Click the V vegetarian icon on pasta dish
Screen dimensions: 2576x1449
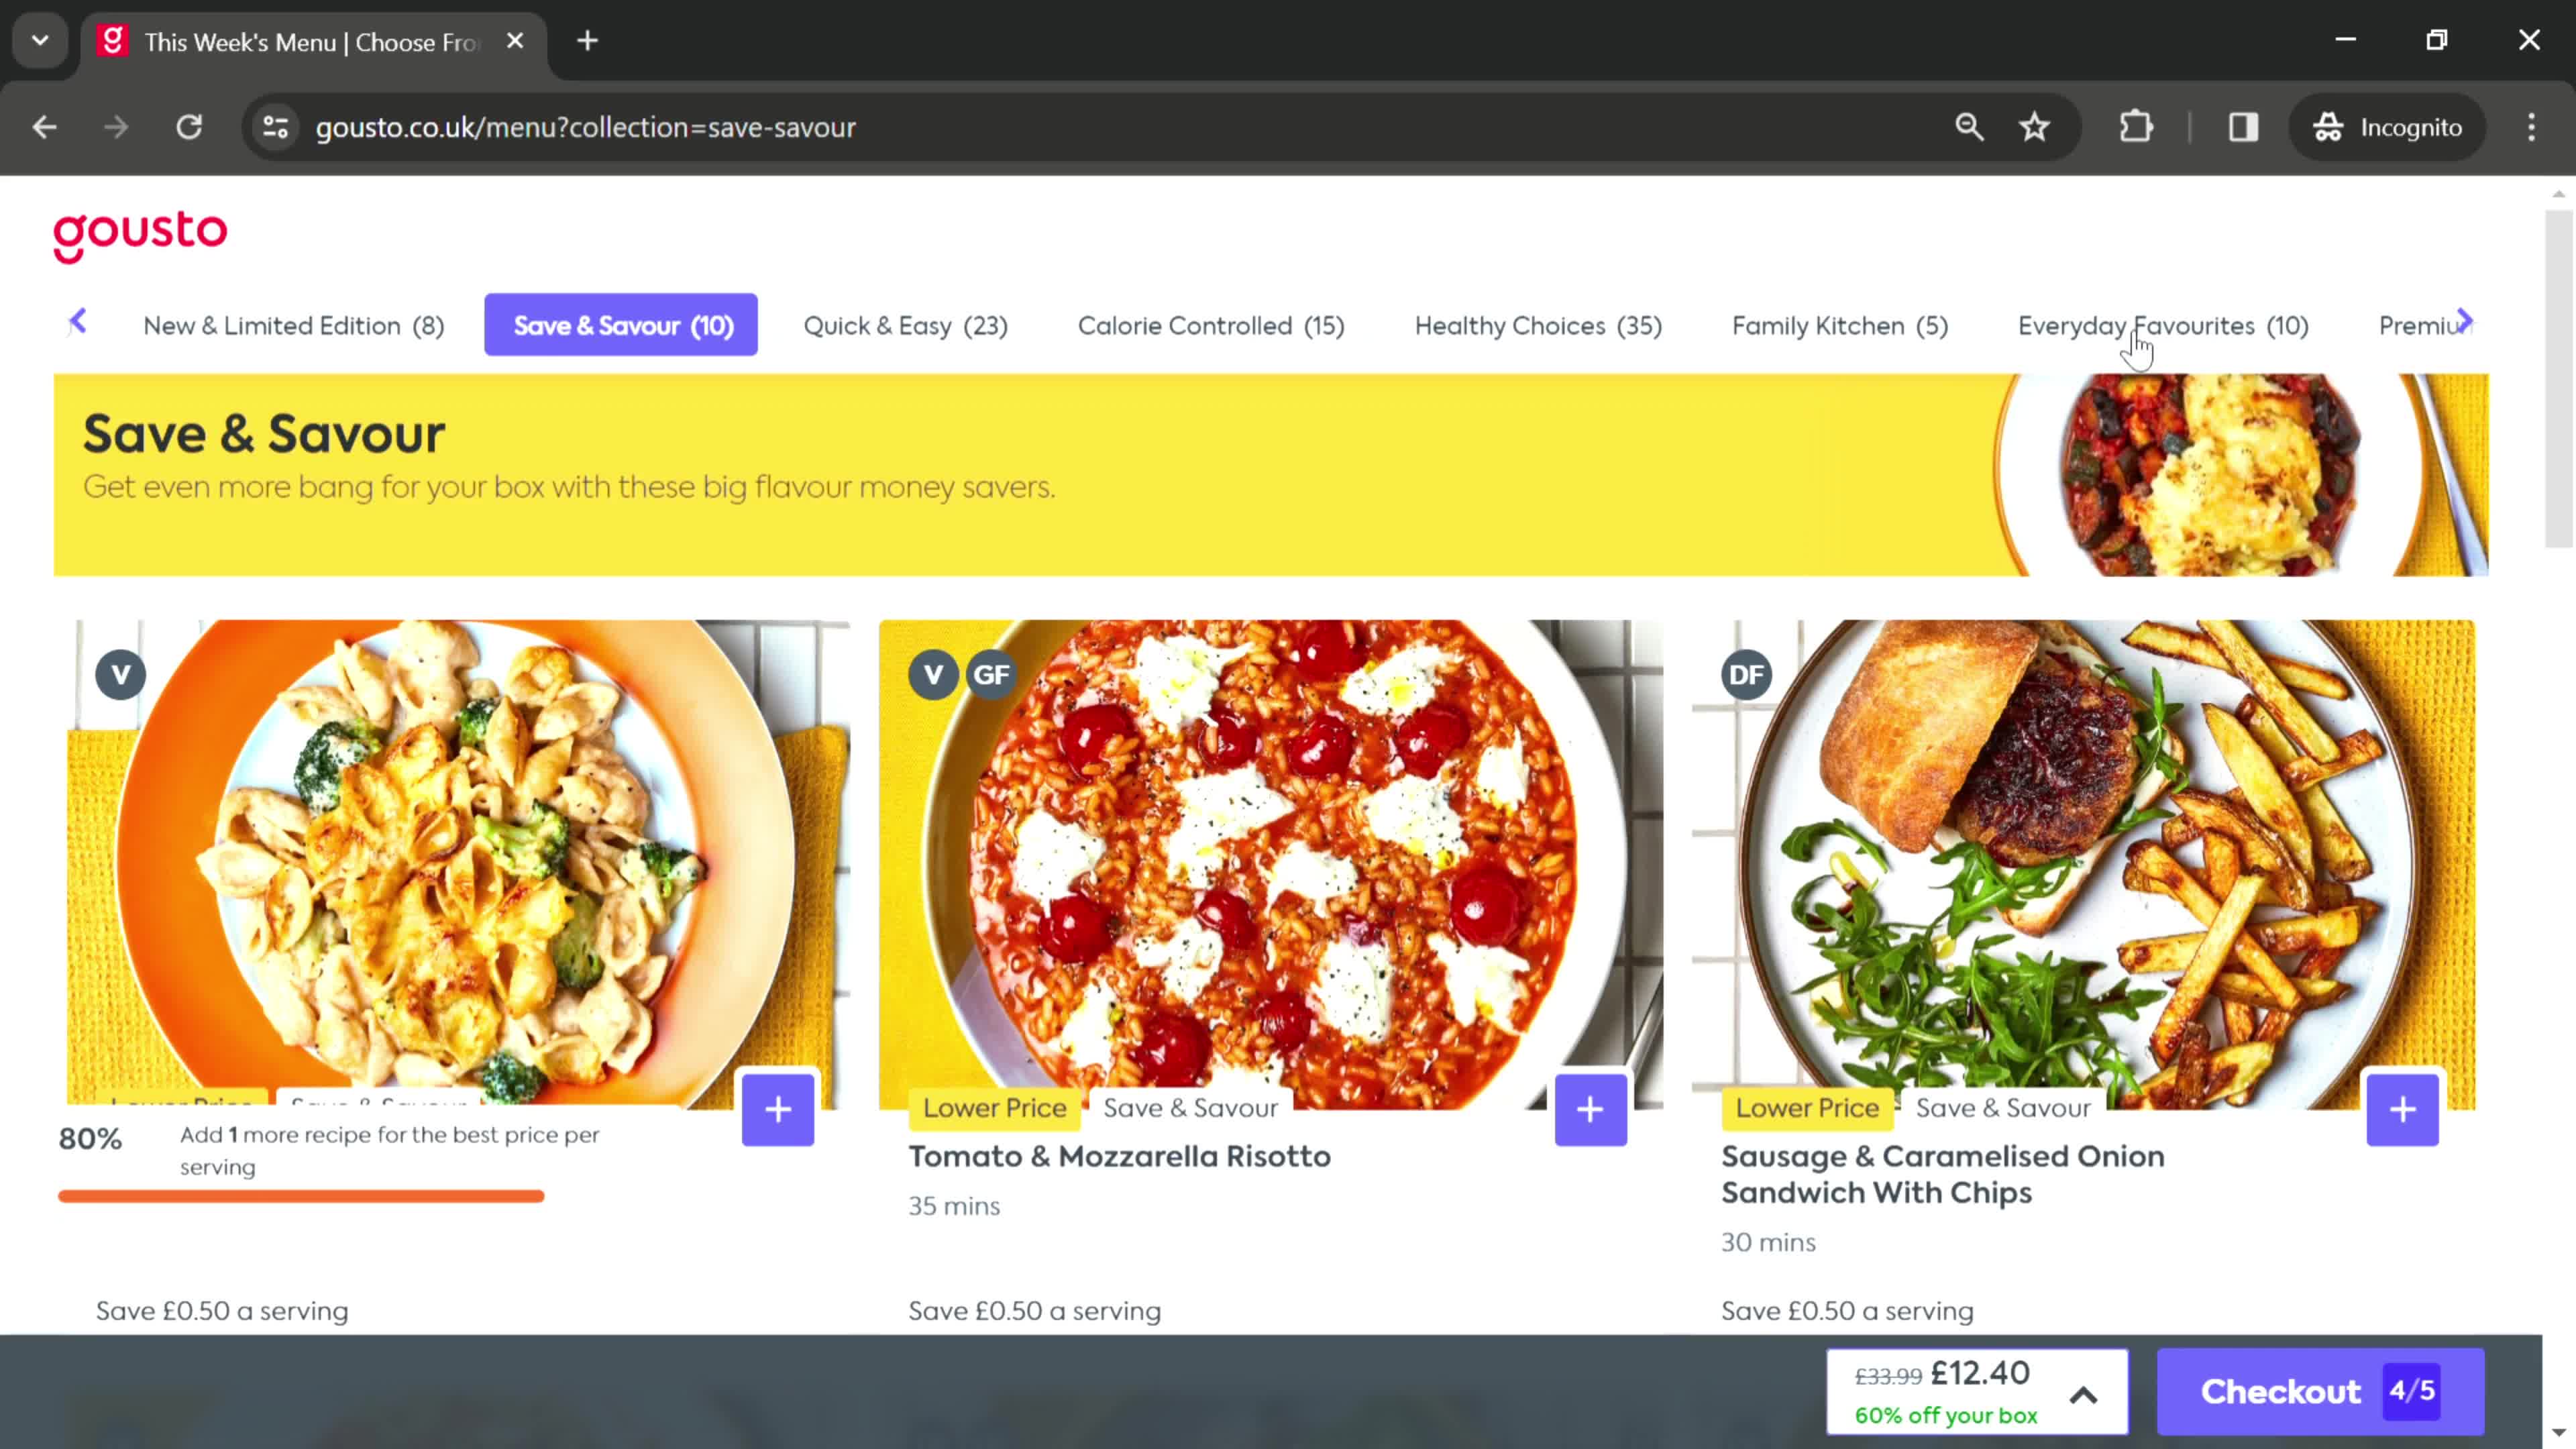(120, 674)
